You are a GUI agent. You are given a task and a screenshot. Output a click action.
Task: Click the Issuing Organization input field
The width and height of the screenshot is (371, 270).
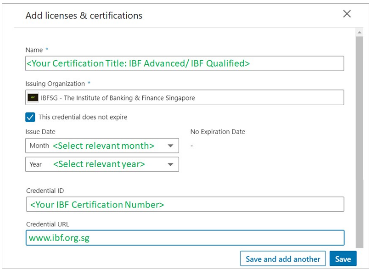(185, 97)
